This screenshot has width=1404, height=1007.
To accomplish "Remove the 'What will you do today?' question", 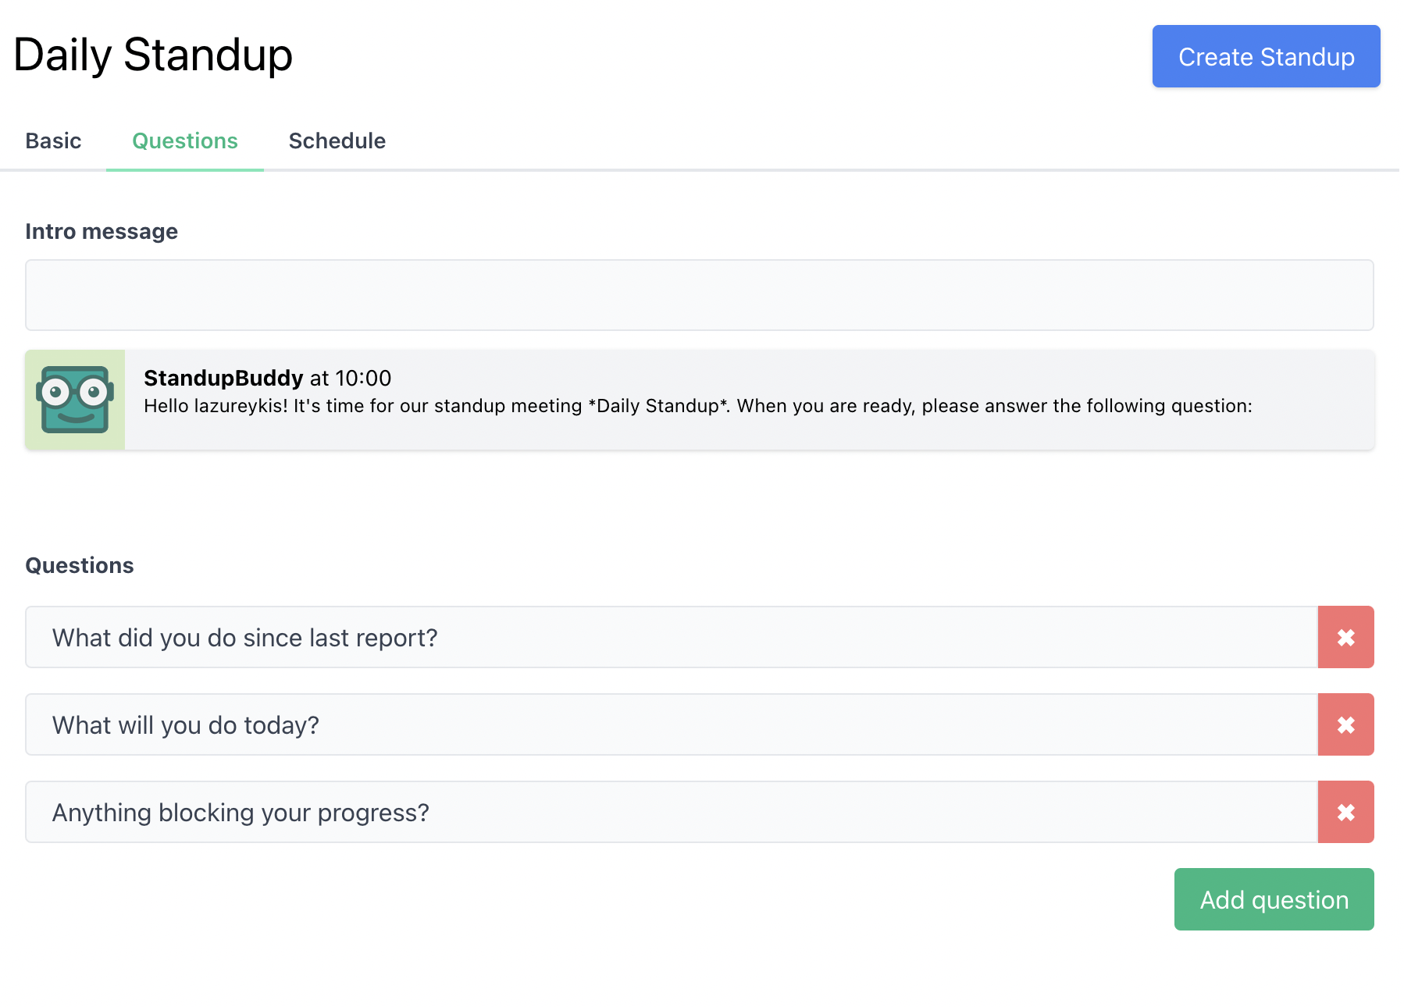I will (x=1345, y=724).
